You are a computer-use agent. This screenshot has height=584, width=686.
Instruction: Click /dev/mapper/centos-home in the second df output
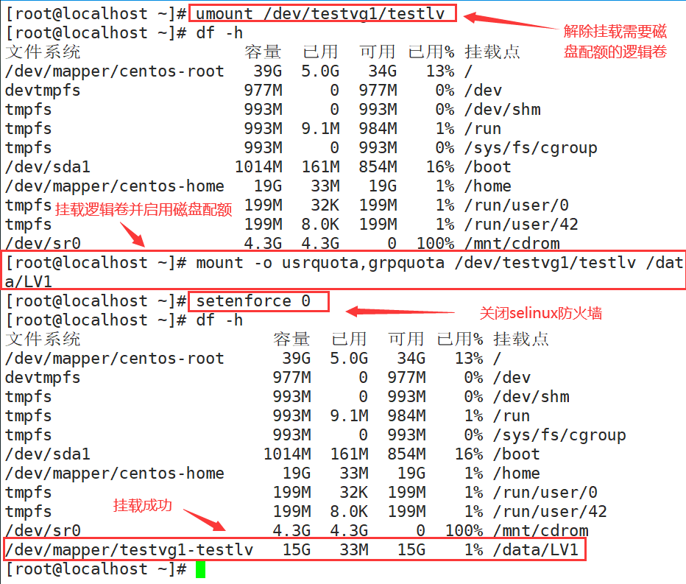(115, 474)
